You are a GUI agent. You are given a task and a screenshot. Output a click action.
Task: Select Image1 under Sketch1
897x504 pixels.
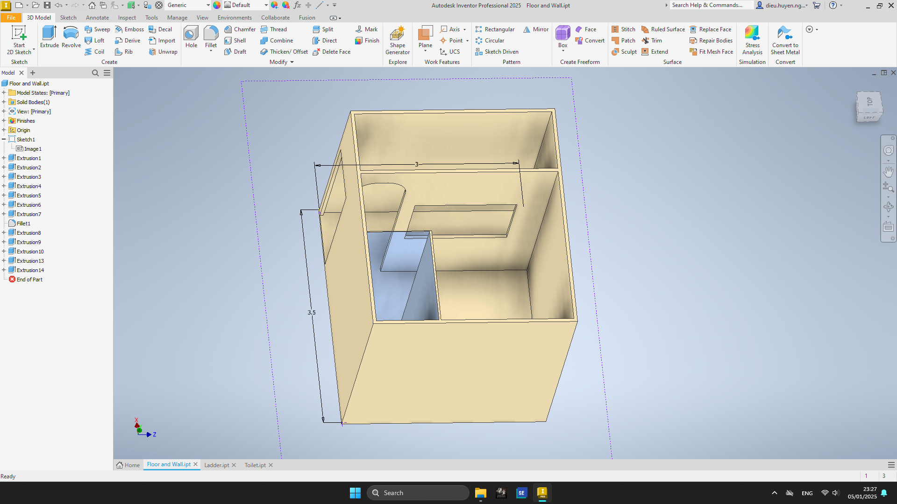29,149
